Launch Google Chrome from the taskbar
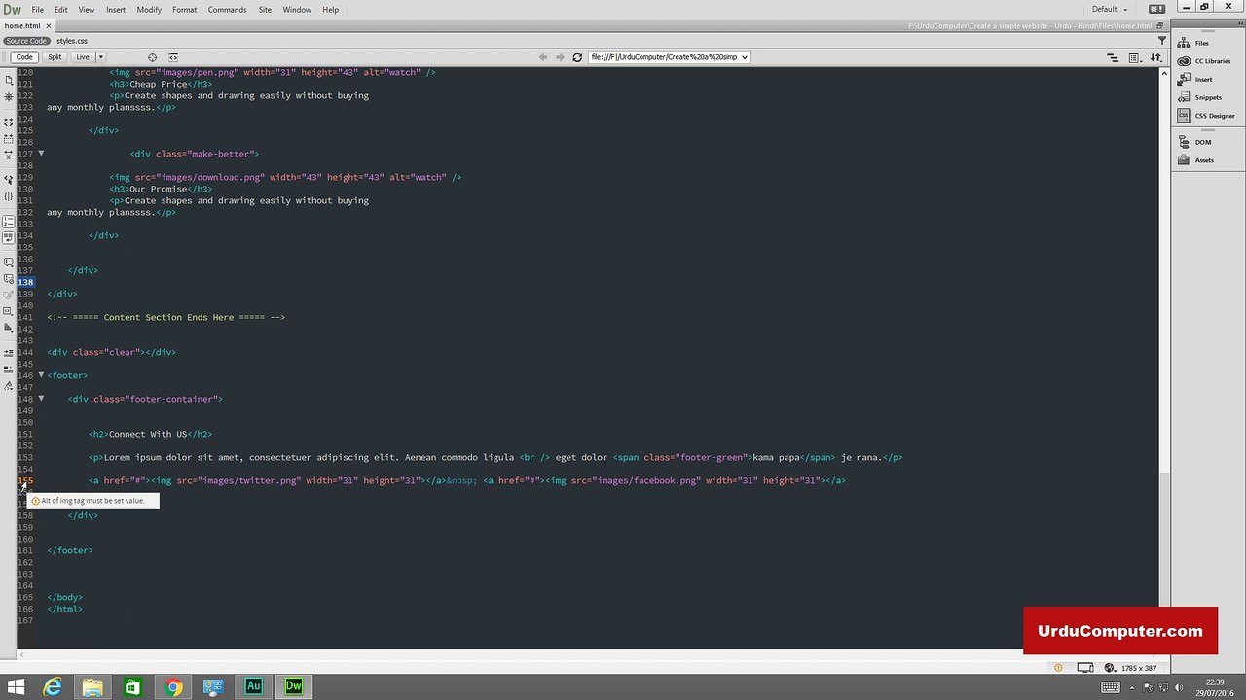The height and width of the screenshot is (700, 1246). [173, 687]
